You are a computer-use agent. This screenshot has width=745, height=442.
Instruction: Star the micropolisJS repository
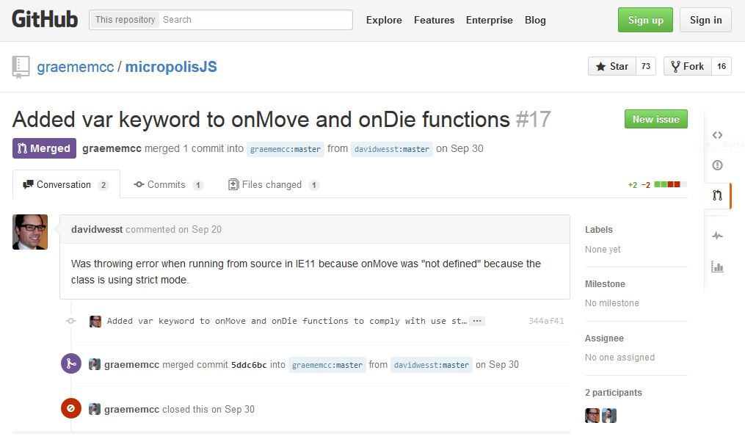click(x=612, y=66)
